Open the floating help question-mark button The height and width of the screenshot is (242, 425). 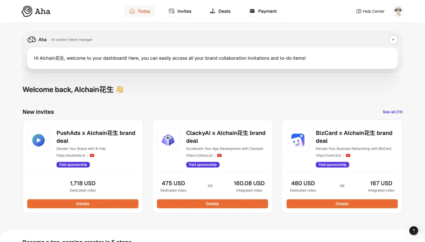[x=414, y=231]
